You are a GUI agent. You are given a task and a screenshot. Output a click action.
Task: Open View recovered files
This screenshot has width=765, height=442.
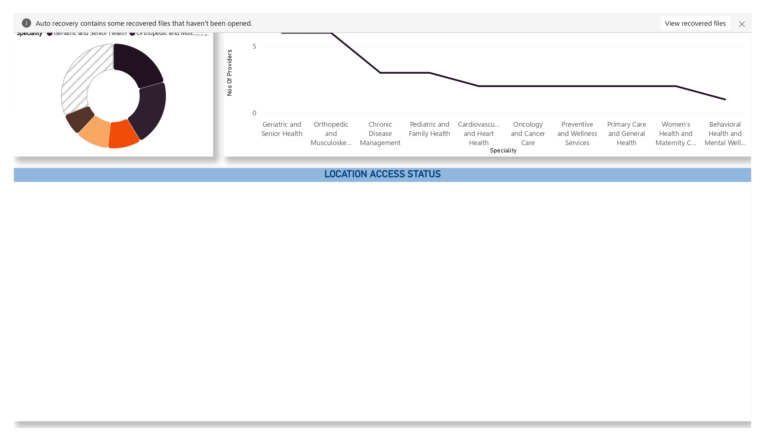(x=695, y=23)
